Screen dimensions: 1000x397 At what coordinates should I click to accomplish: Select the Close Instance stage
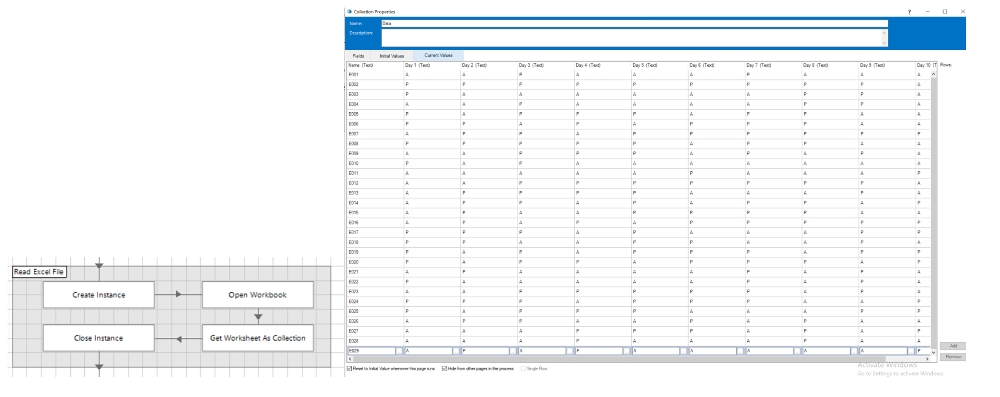[99, 338]
